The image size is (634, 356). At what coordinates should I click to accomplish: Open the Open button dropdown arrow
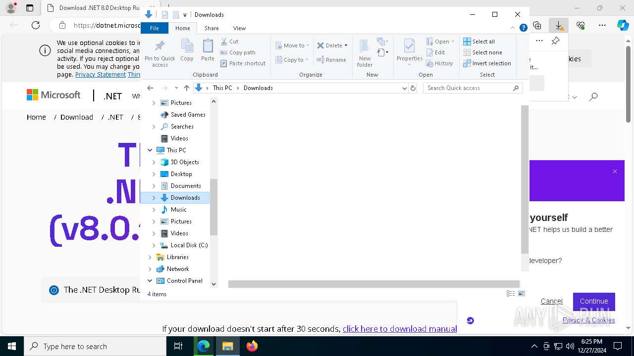coord(453,42)
